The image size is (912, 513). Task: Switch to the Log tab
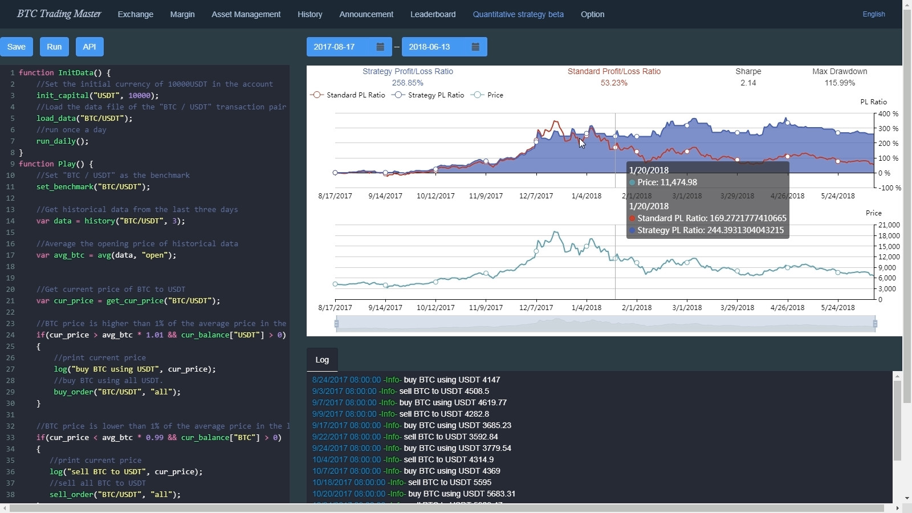pyautogui.click(x=321, y=360)
